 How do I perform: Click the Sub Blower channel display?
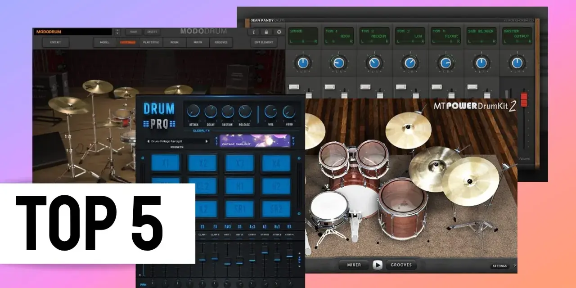point(481,36)
